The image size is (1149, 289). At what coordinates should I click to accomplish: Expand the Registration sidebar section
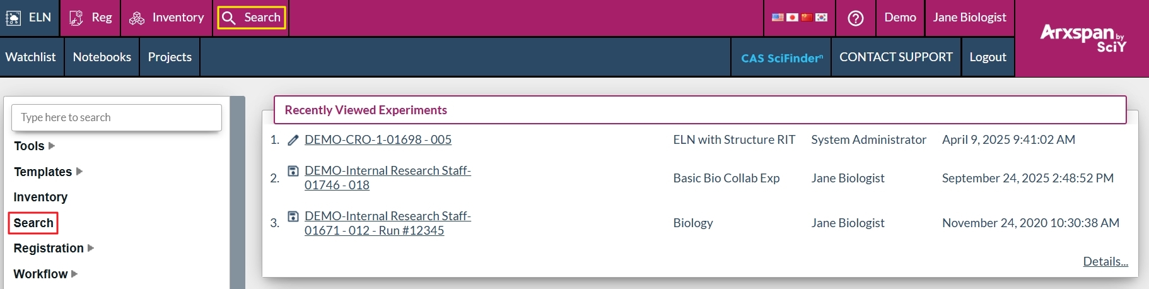point(91,248)
